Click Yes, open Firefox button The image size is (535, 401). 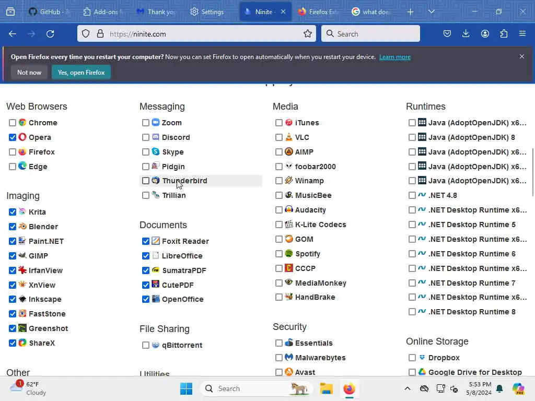pyautogui.click(x=81, y=72)
